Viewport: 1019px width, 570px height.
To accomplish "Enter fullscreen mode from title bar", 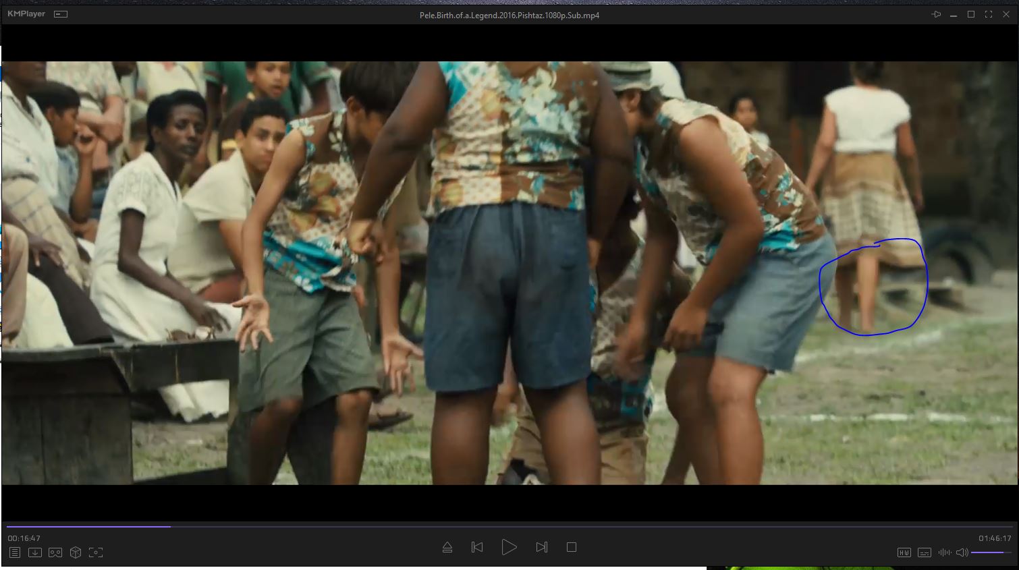I will click(989, 14).
